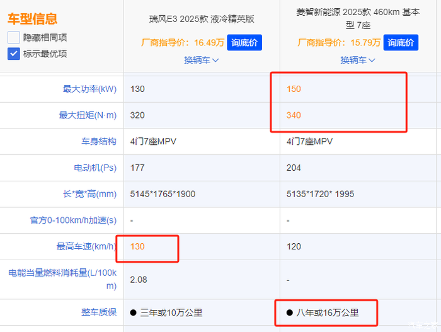Viewport: 441px width, 332px height.
Task: Click the 最大扭矩(N·m) parameter label
Action: tap(88, 115)
